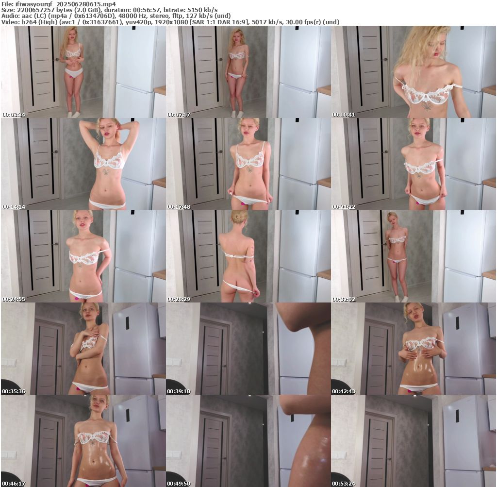Click the frame marked 00:21:22

(414, 164)
